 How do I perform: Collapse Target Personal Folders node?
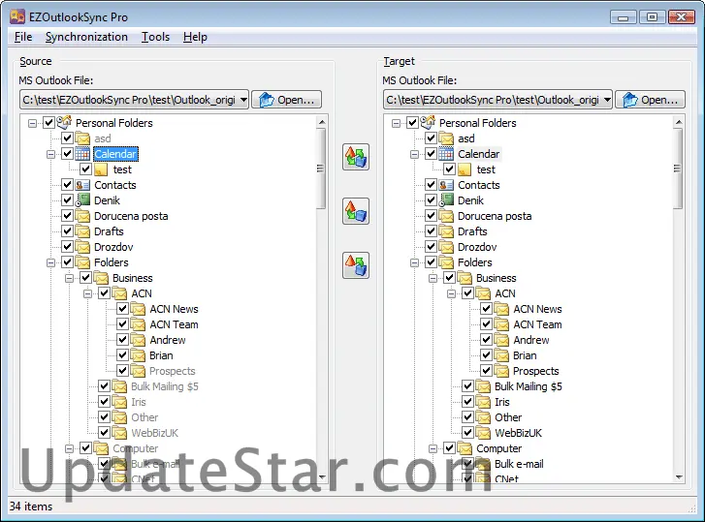396,123
